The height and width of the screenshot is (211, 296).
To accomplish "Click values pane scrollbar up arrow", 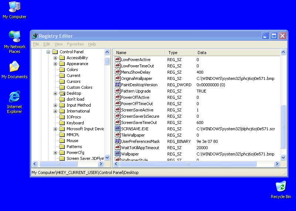I will point(283,52).
